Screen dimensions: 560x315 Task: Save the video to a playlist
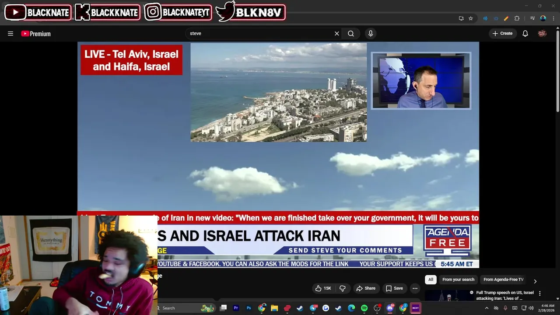point(394,288)
